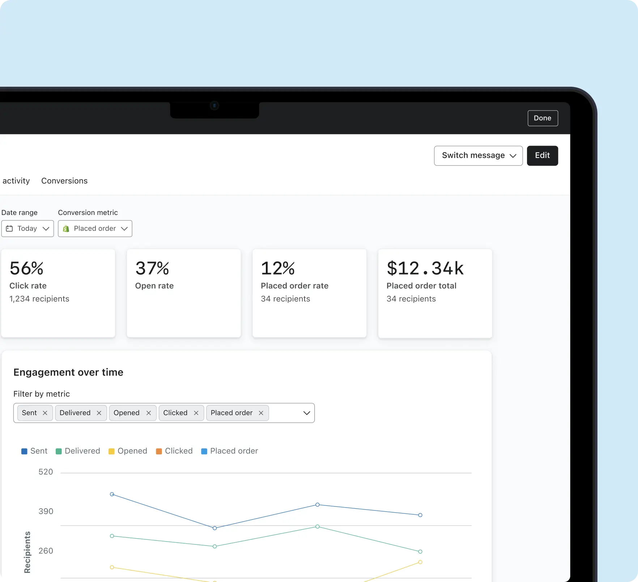Click the 520 axis label
Image resolution: width=638 pixels, height=582 pixels.
[x=46, y=472]
